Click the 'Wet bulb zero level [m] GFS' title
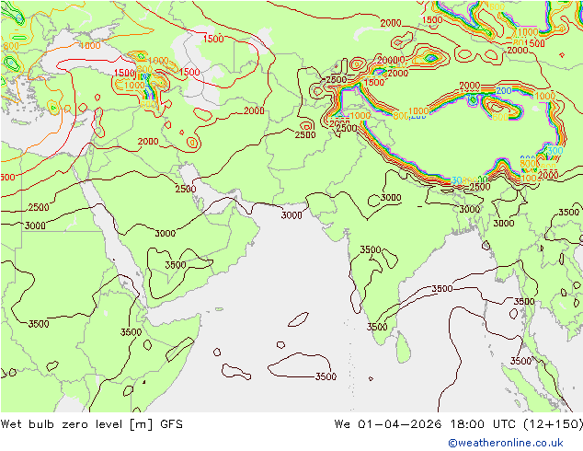Screen dimensions: 583x451 point(91,424)
